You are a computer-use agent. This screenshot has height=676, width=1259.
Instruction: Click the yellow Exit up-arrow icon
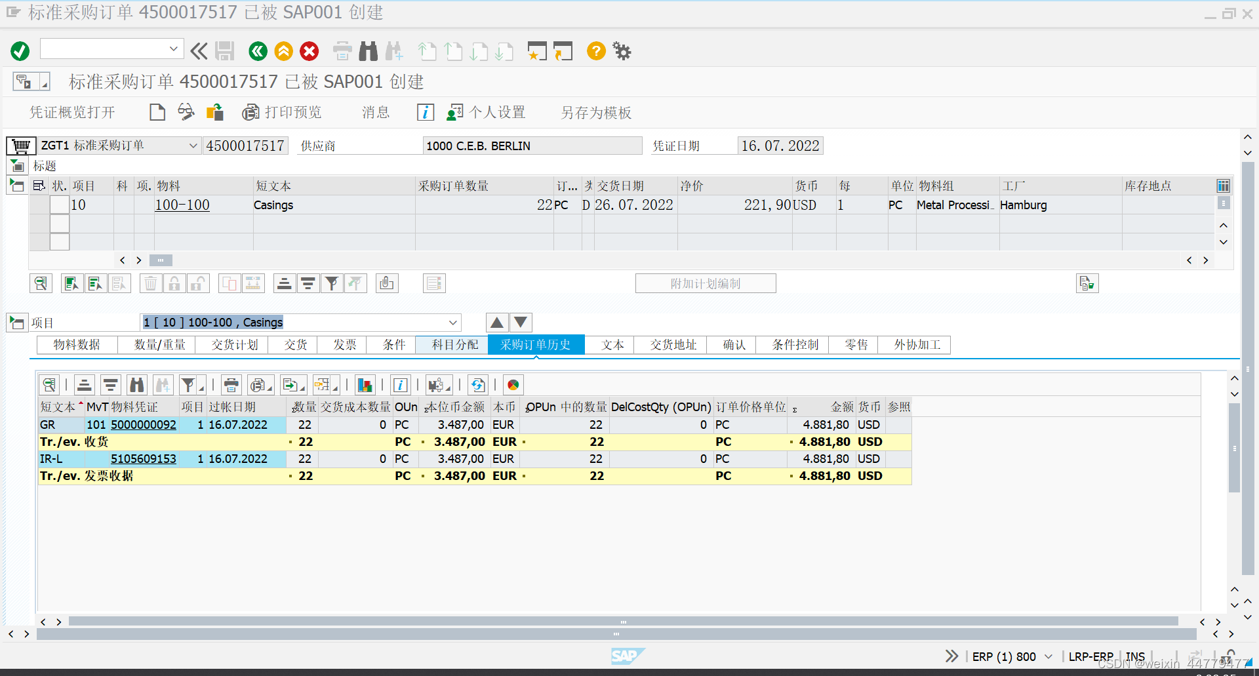[284, 50]
